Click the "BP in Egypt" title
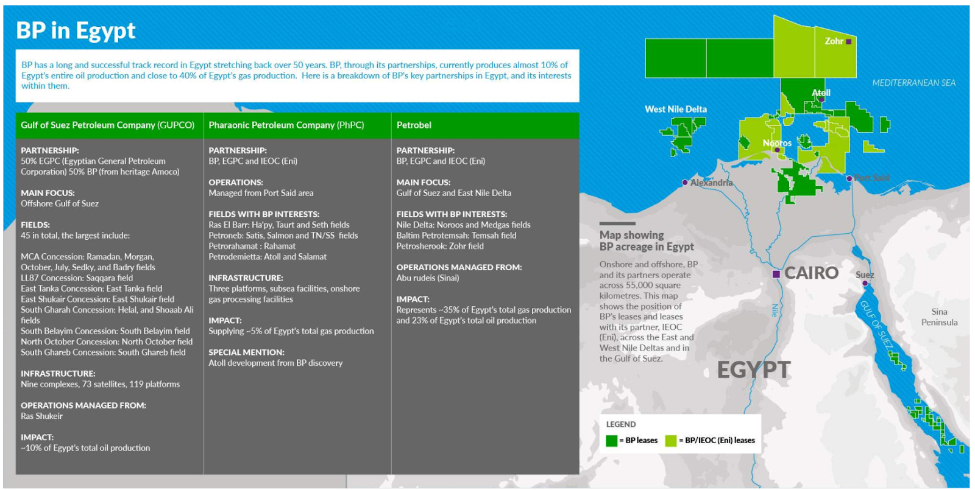 pos(76,30)
